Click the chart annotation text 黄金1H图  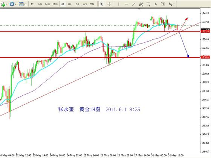(x=90, y=109)
